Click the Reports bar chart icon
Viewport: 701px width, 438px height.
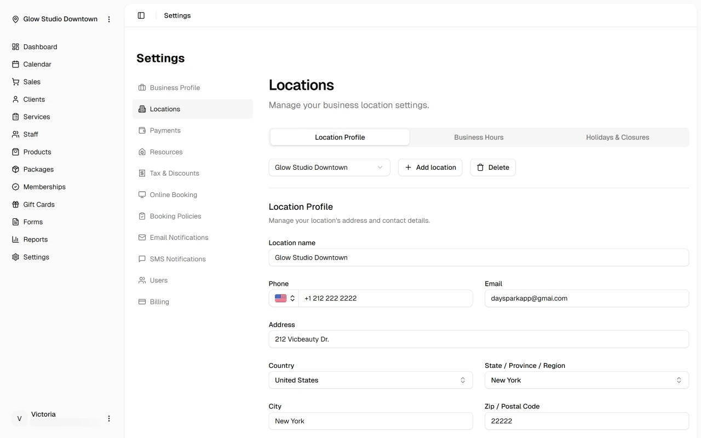(x=15, y=239)
